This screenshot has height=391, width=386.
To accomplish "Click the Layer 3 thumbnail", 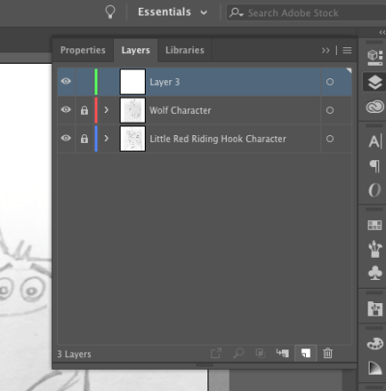I will (x=132, y=82).
